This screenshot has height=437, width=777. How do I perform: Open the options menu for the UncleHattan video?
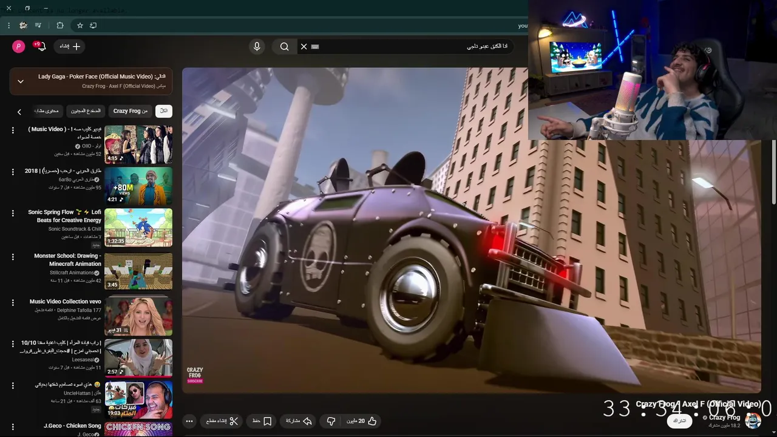click(13, 385)
